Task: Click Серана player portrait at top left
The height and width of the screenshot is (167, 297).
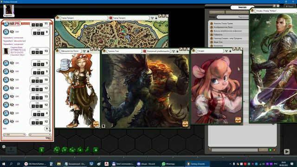Action: 9,11
